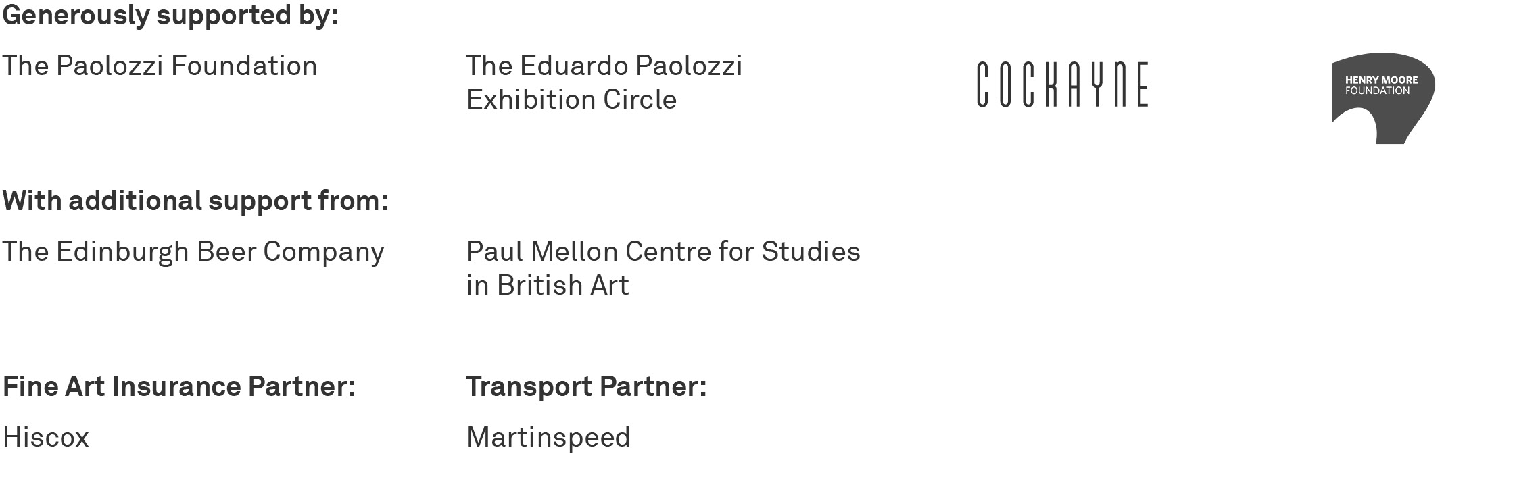Select the Martinspeed transport partner name
Image resolution: width=1517 pixels, height=479 pixels.
pyautogui.click(x=548, y=438)
